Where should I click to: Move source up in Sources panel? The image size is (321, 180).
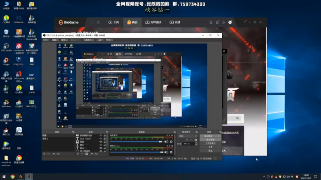coord(92,154)
